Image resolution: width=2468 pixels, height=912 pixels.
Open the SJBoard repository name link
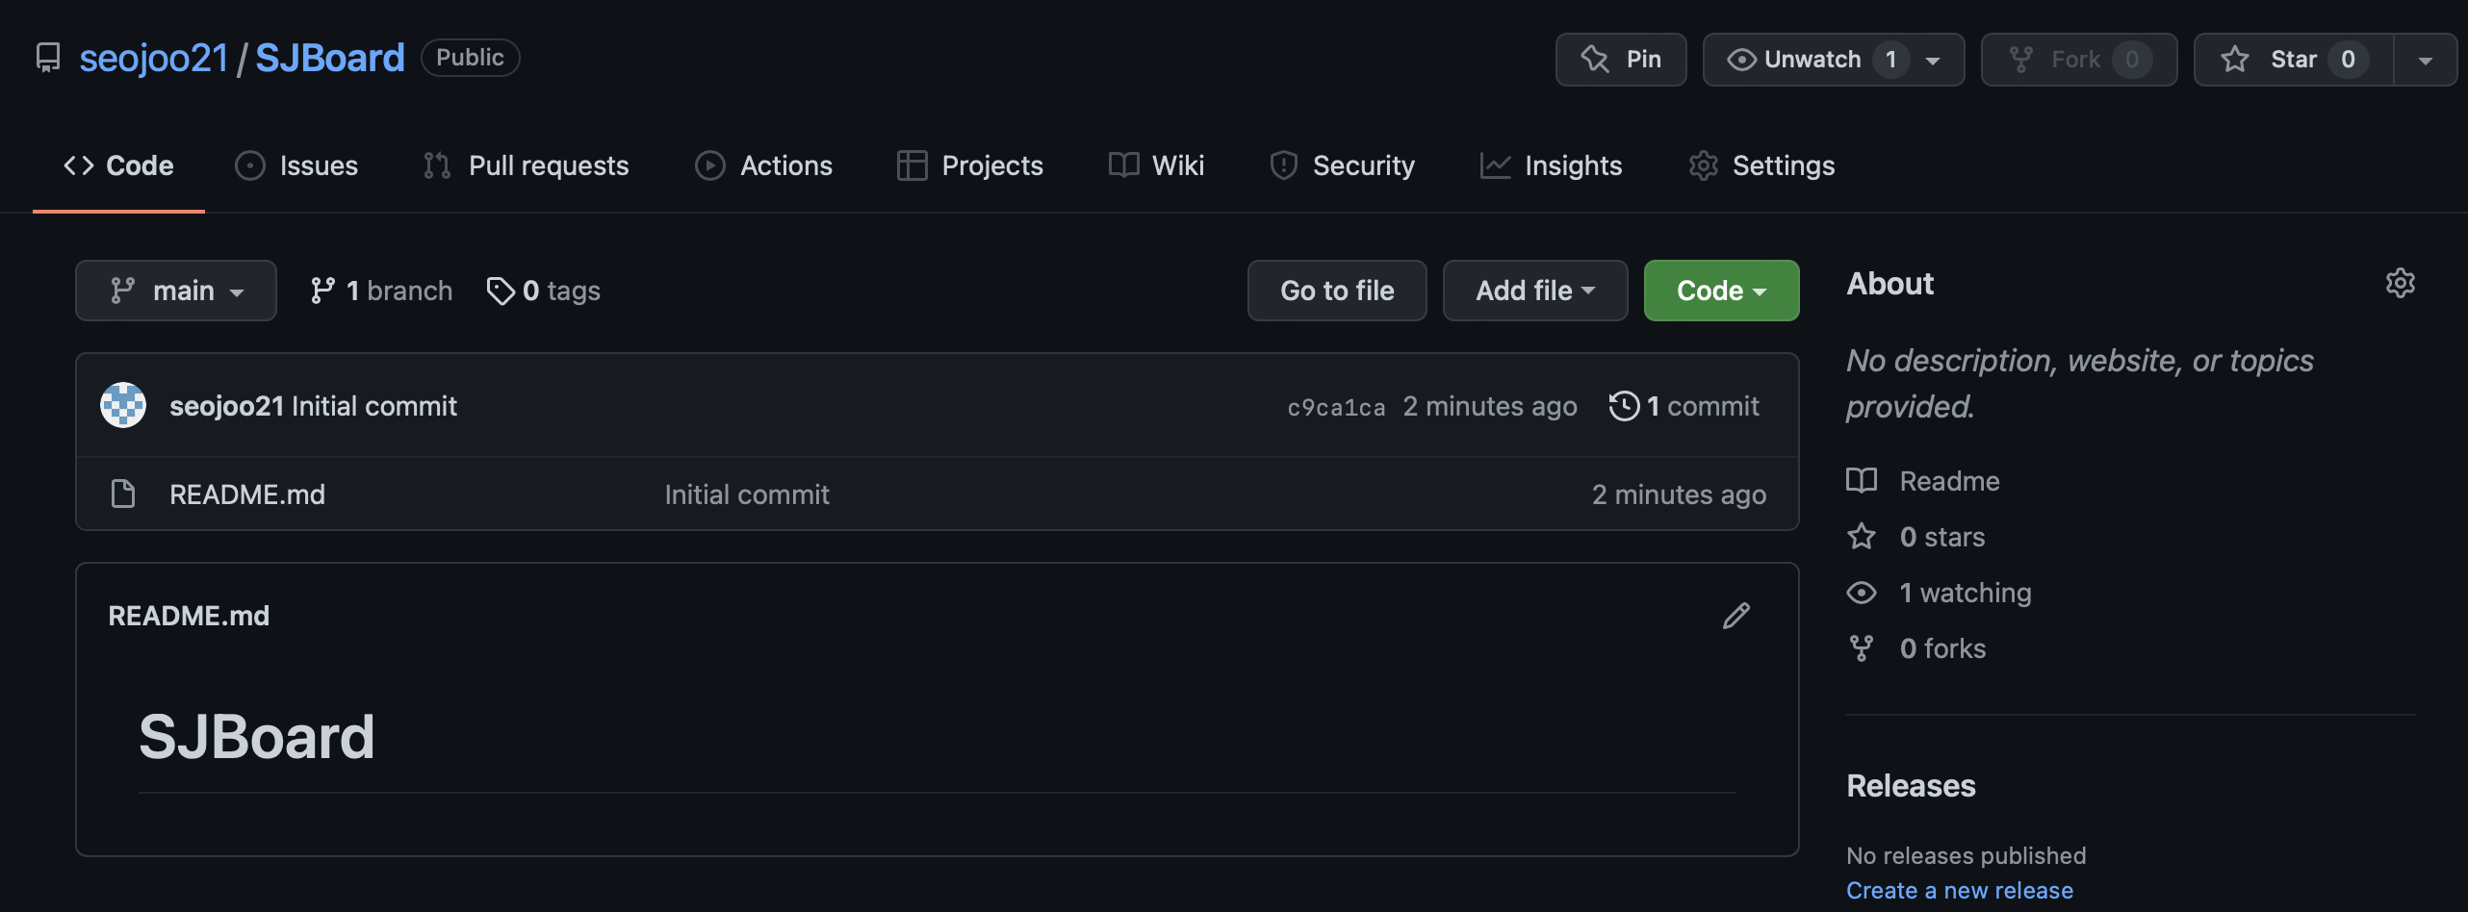[x=330, y=58]
